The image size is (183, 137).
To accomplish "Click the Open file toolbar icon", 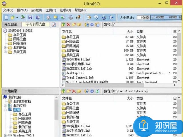I will [x=13, y=18].
